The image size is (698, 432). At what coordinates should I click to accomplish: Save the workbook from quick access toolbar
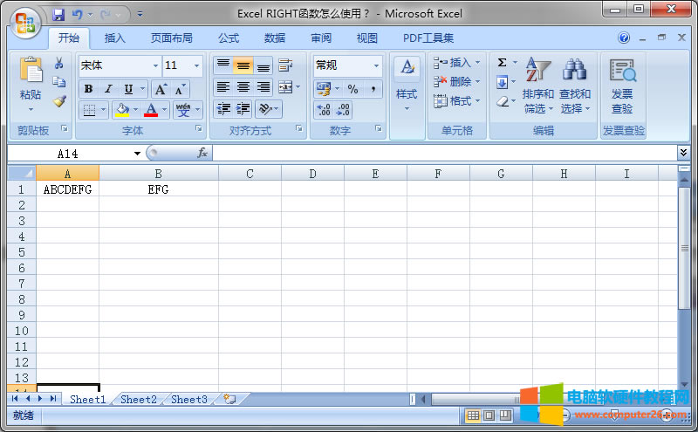pyautogui.click(x=58, y=15)
